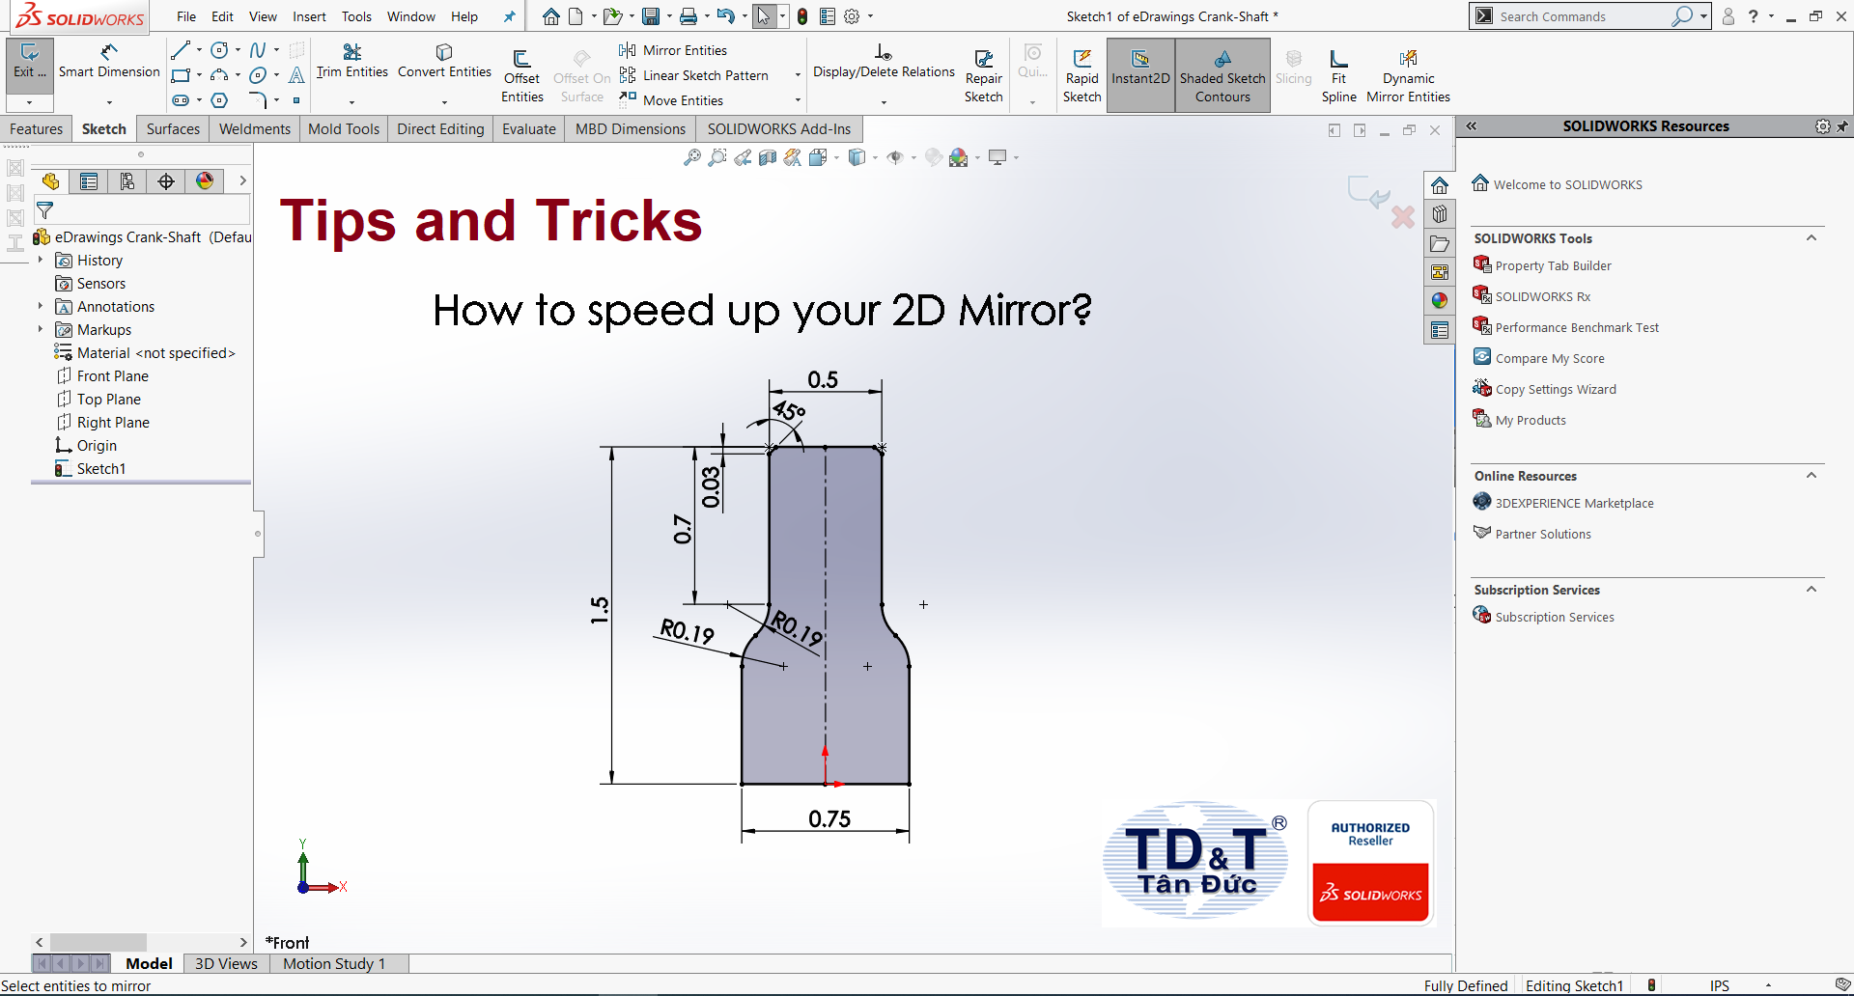1854x996 pixels.
Task: Collapse Online Resources section
Action: 1812,476
